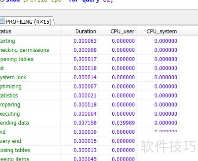Select the 'starting' status cell
198x161 pixels.
point(30,41)
